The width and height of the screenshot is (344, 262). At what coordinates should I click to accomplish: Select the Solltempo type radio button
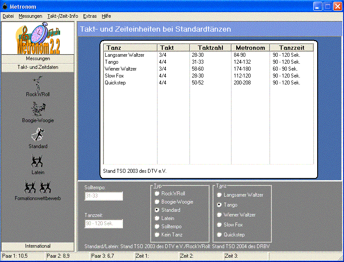pos(157,226)
